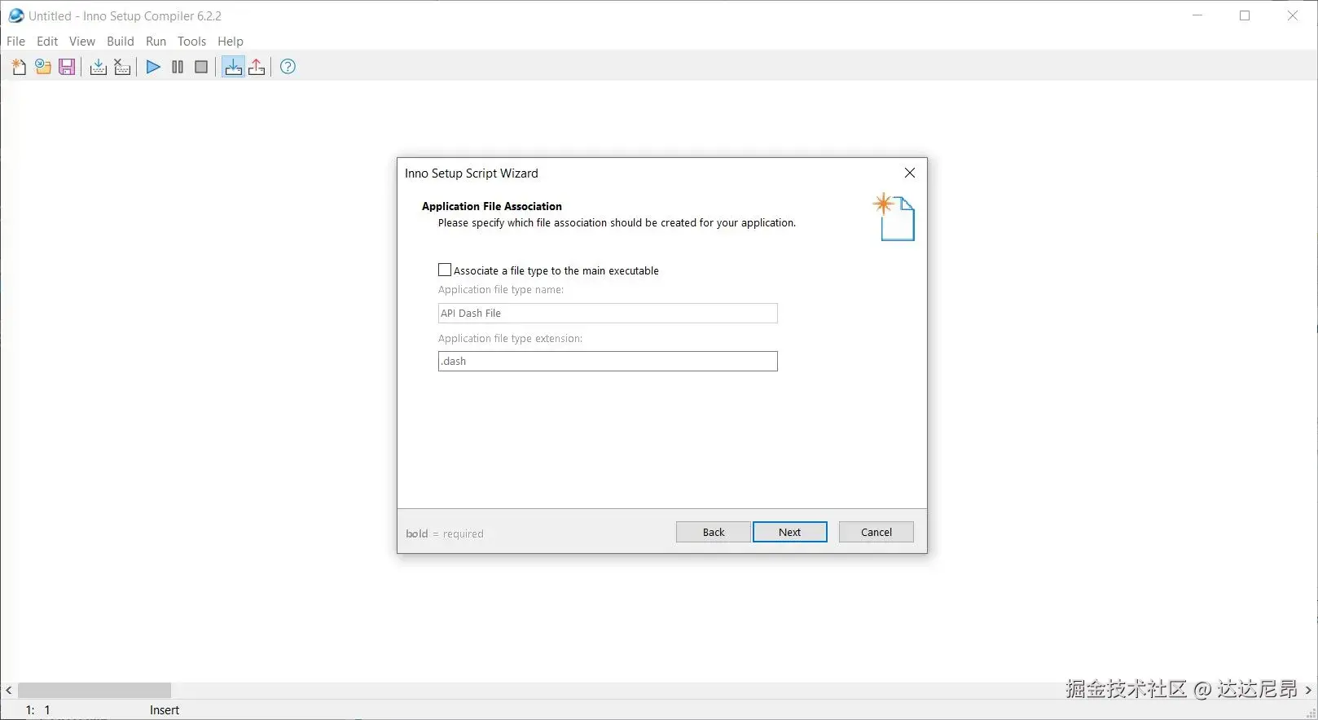Click the file type extension field
Viewport: 1318px width, 720px height.
pyautogui.click(x=608, y=361)
